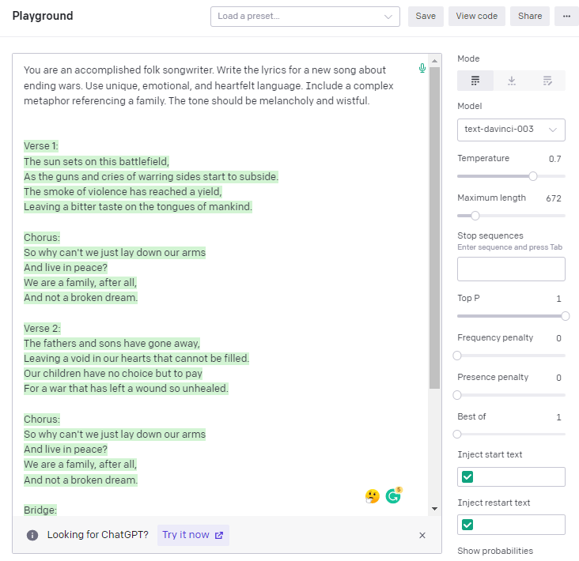
Task: Click the Share button
Action: click(x=530, y=17)
